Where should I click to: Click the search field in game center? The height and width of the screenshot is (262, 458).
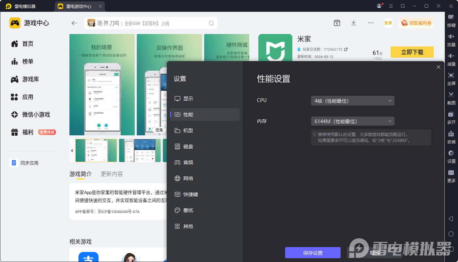[151, 23]
